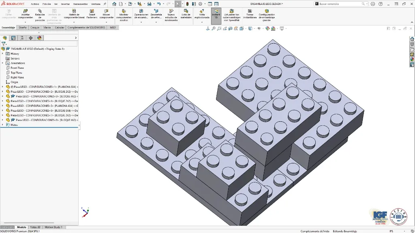The width and height of the screenshot is (415, 233).
Task: Open the ConfigurationManager tab icon
Action: point(22,38)
